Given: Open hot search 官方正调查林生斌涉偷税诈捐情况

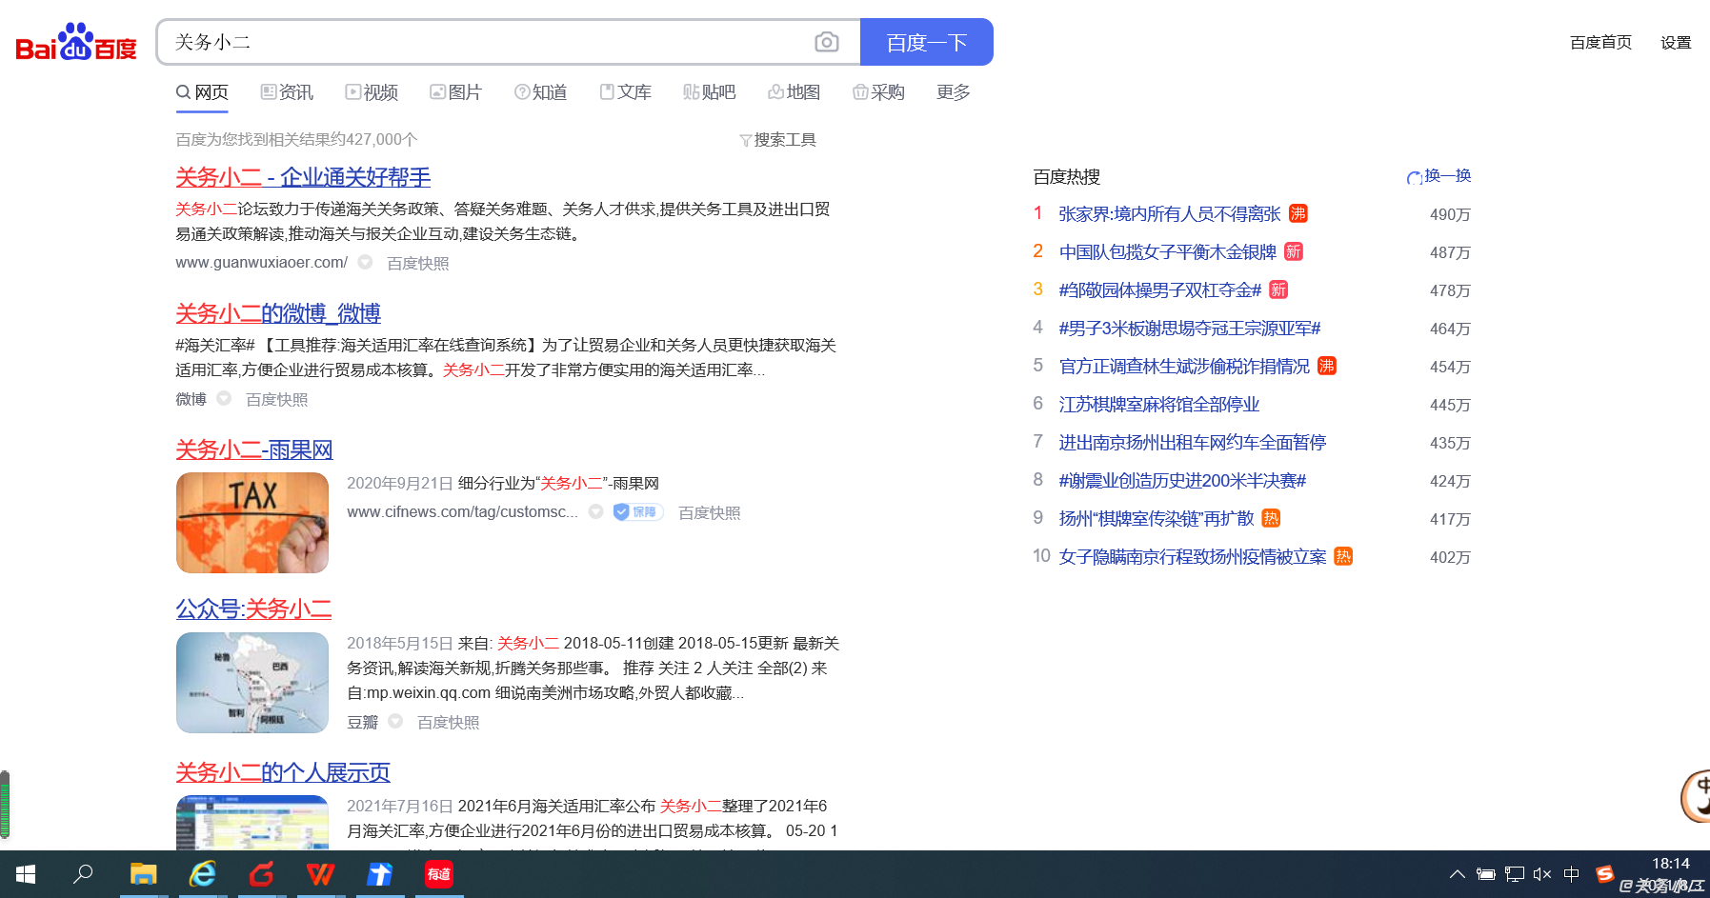Looking at the screenshot, I should [1184, 367].
